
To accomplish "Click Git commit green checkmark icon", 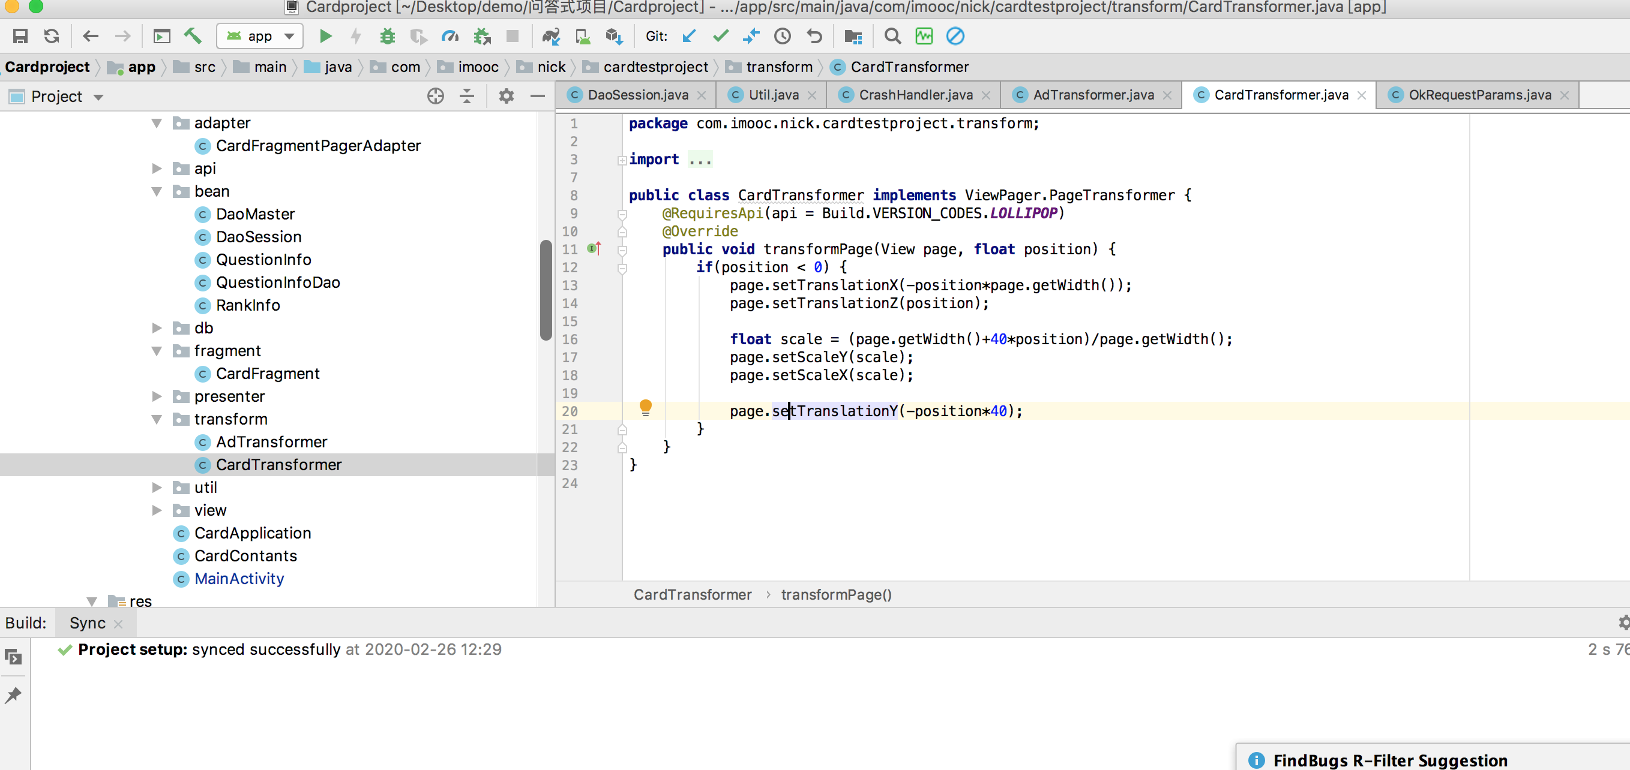I will point(720,36).
